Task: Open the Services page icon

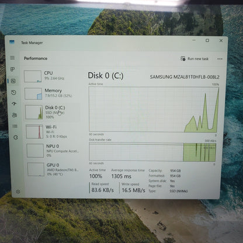Action: pos(16,137)
